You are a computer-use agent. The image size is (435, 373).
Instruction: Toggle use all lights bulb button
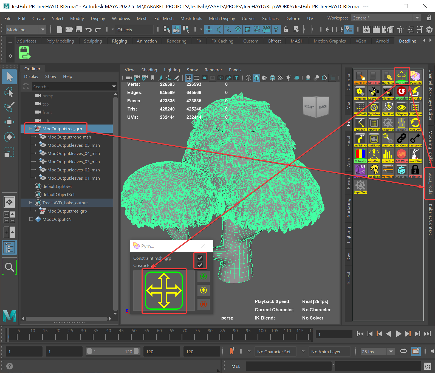pyautogui.click(x=288, y=78)
